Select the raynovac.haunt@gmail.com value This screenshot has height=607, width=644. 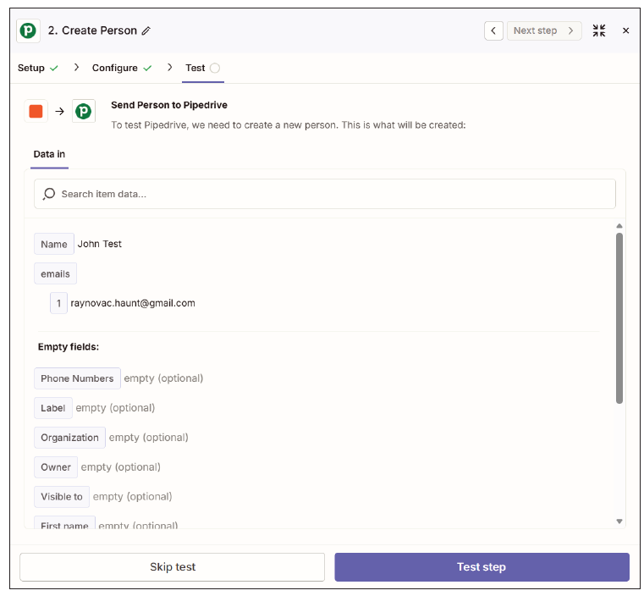click(133, 303)
